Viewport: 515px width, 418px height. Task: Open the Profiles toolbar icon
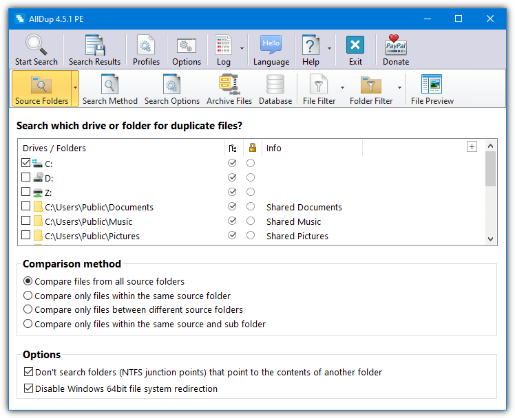tap(146, 45)
